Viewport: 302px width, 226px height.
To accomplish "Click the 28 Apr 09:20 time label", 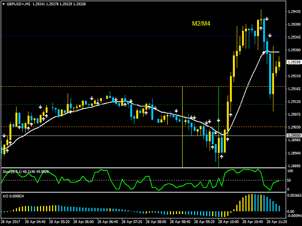I will tap(204, 222).
